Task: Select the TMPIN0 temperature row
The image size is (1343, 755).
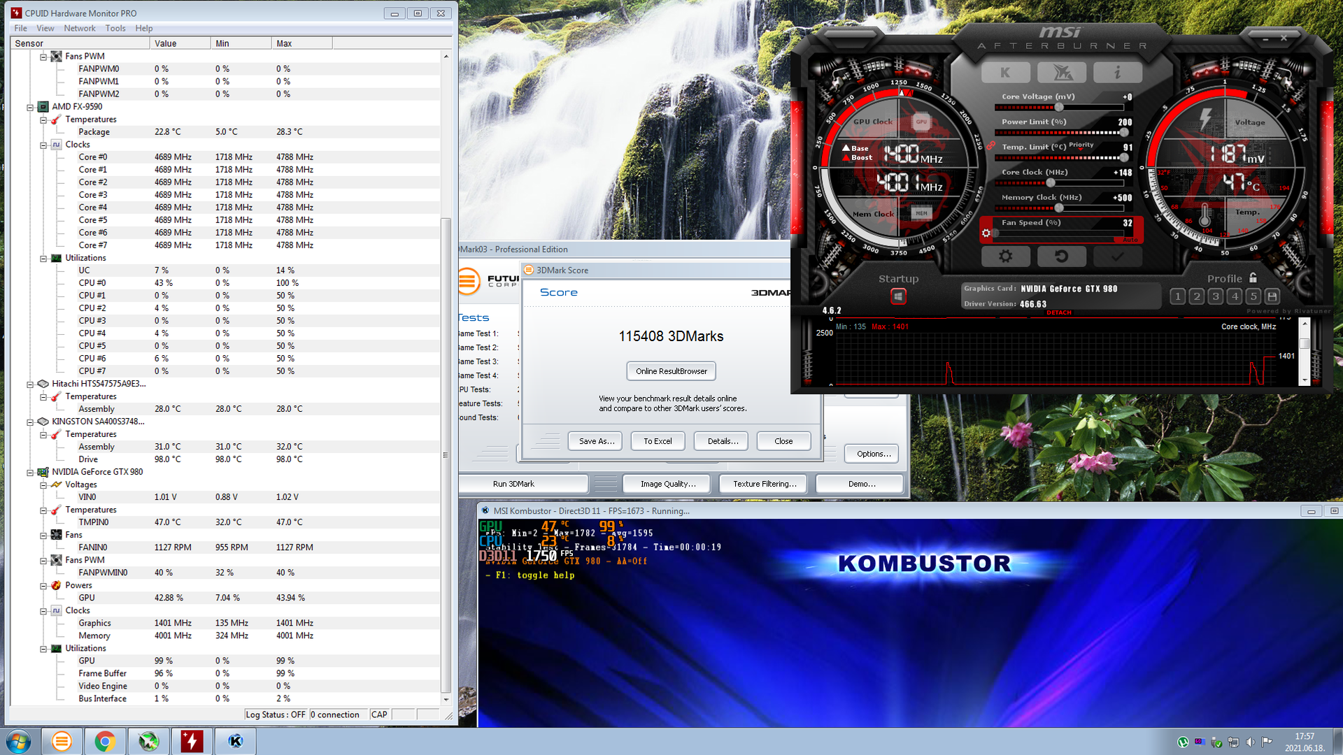Action: pyautogui.click(x=225, y=522)
